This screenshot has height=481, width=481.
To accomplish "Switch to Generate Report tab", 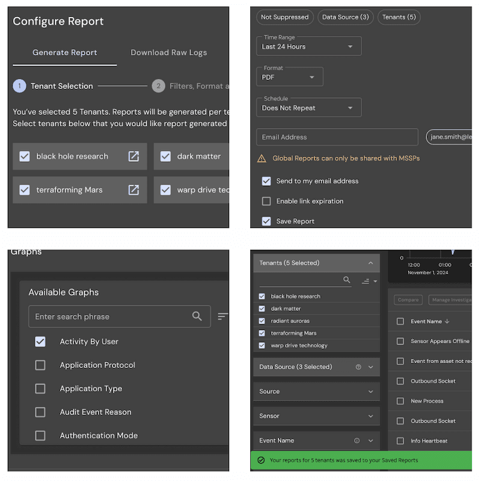I will 65,52.
